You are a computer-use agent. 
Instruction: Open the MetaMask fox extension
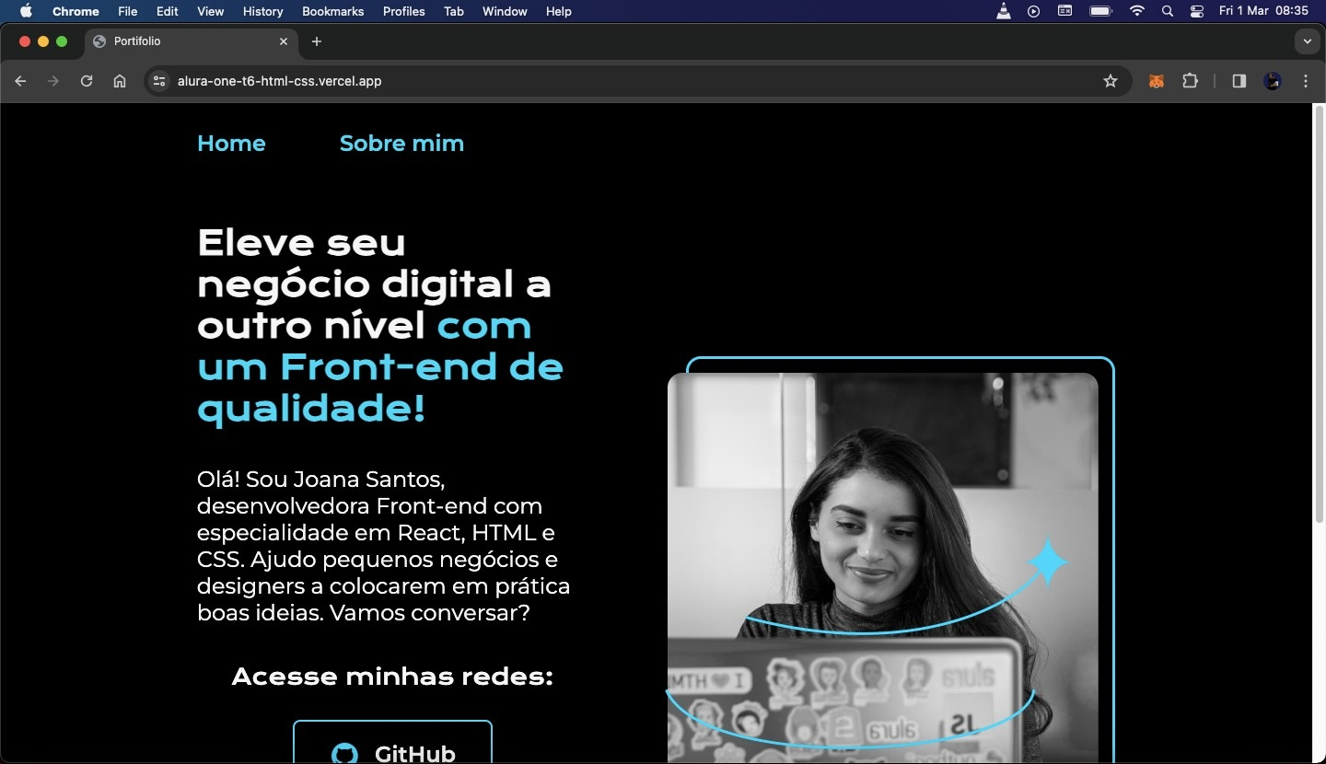click(1157, 81)
